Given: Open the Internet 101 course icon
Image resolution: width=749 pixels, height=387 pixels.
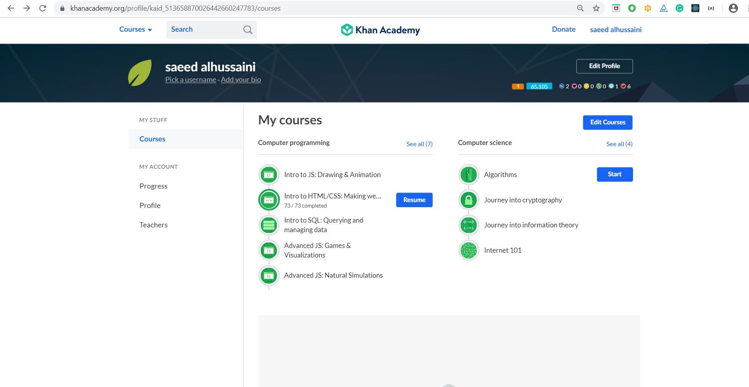Looking at the screenshot, I should pyautogui.click(x=469, y=250).
